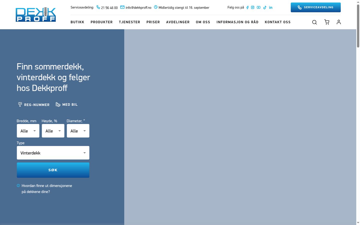This screenshot has width=360, height=225.
Task: Expand the Høyde, % dropdown
Action: [x=53, y=131]
